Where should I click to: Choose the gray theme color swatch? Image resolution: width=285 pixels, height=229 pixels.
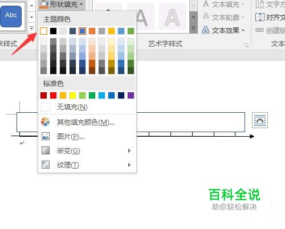(x=102, y=31)
